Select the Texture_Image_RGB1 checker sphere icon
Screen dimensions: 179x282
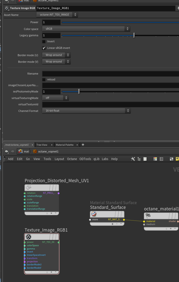[x=28, y=237]
